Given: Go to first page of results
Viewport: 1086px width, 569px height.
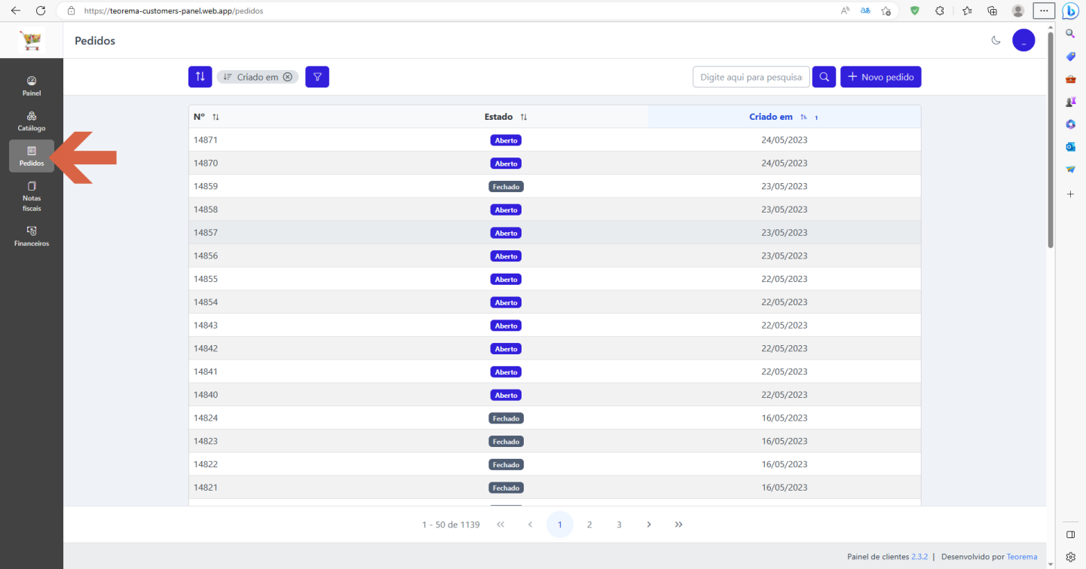Looking at the screenshot, I should [500, 525].
